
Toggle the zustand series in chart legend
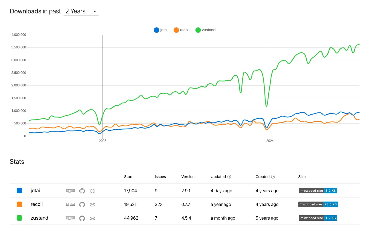205,30
